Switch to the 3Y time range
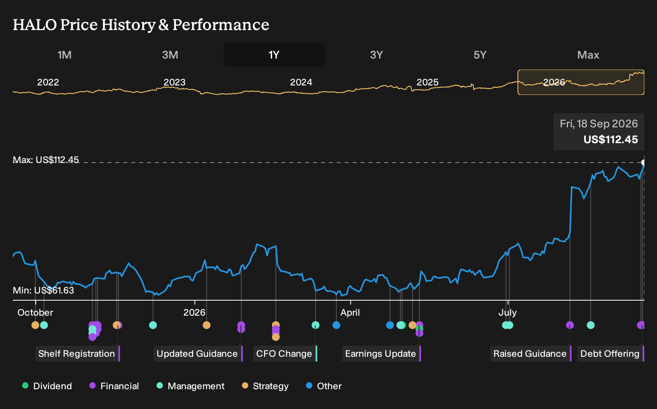This screenshot has width=657, height=409. [x=376, y=55]
